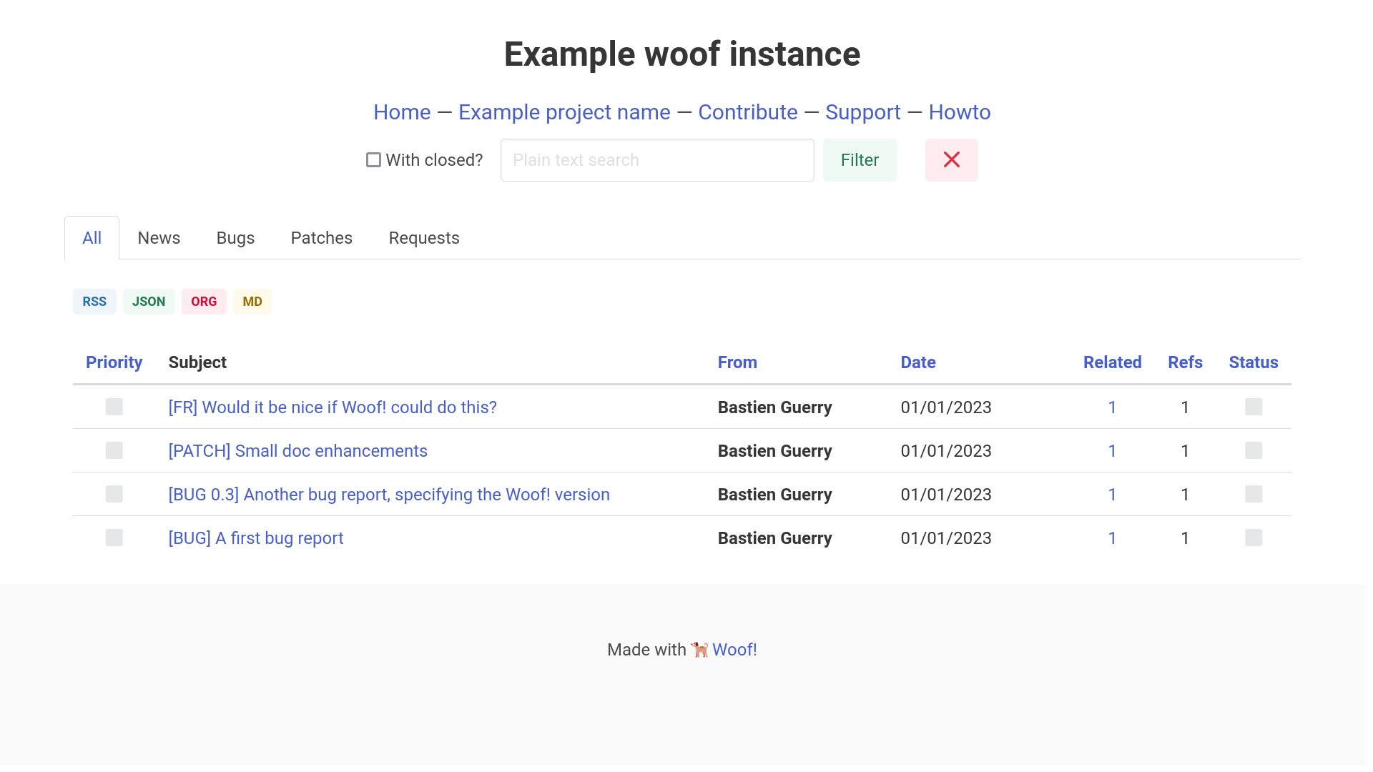Focus the Plain text search field
Viewport: 1373px width, 772px height.
656,160
